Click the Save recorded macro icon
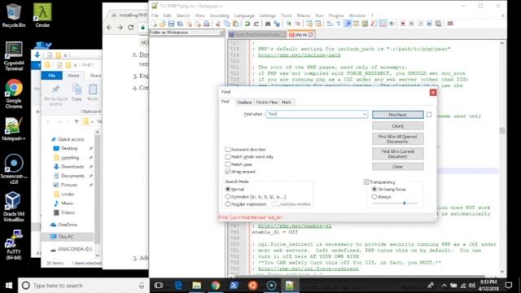The image size is (521, 293). tap(438, 24)
